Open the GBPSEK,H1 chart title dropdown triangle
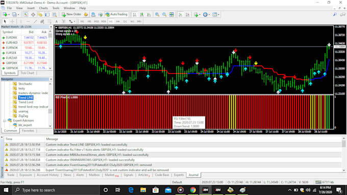Viewport: 347px width, 195px height. pos(57,28)
